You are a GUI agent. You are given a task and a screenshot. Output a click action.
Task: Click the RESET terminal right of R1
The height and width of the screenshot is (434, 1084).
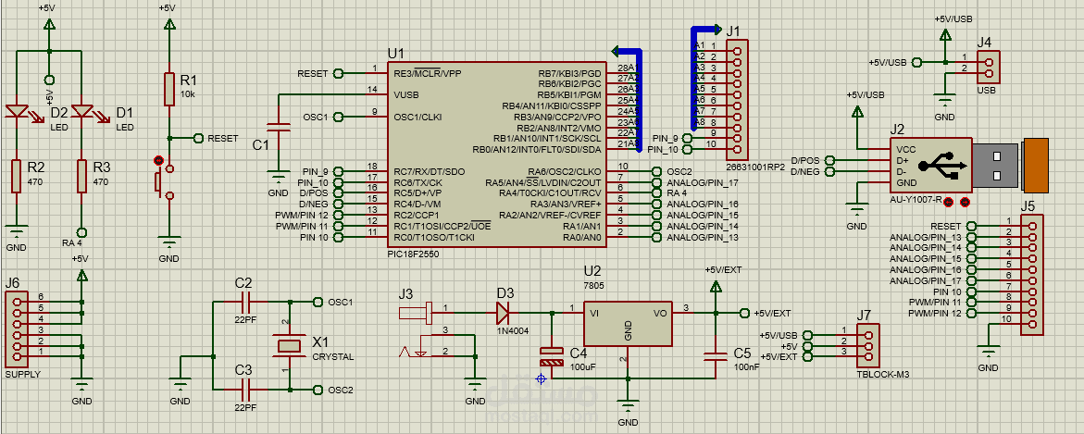tap(198, 139)
